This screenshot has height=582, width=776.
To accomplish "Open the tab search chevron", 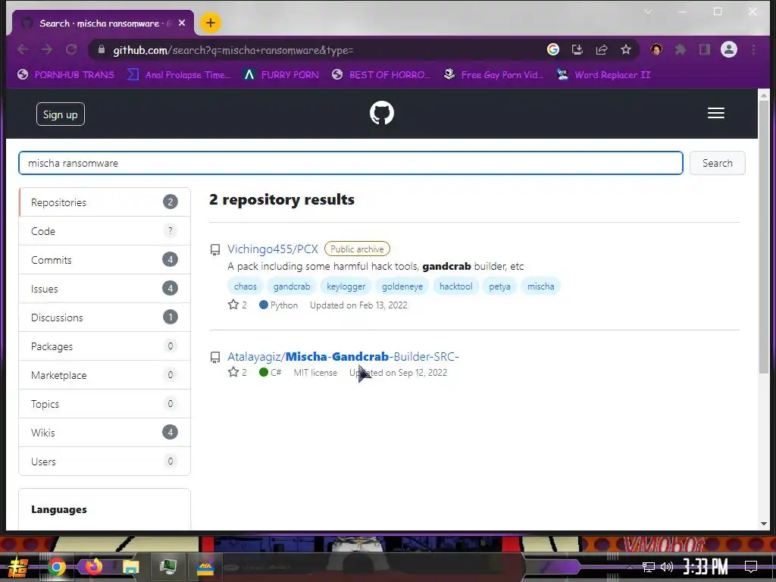I will tap(648, 11).
